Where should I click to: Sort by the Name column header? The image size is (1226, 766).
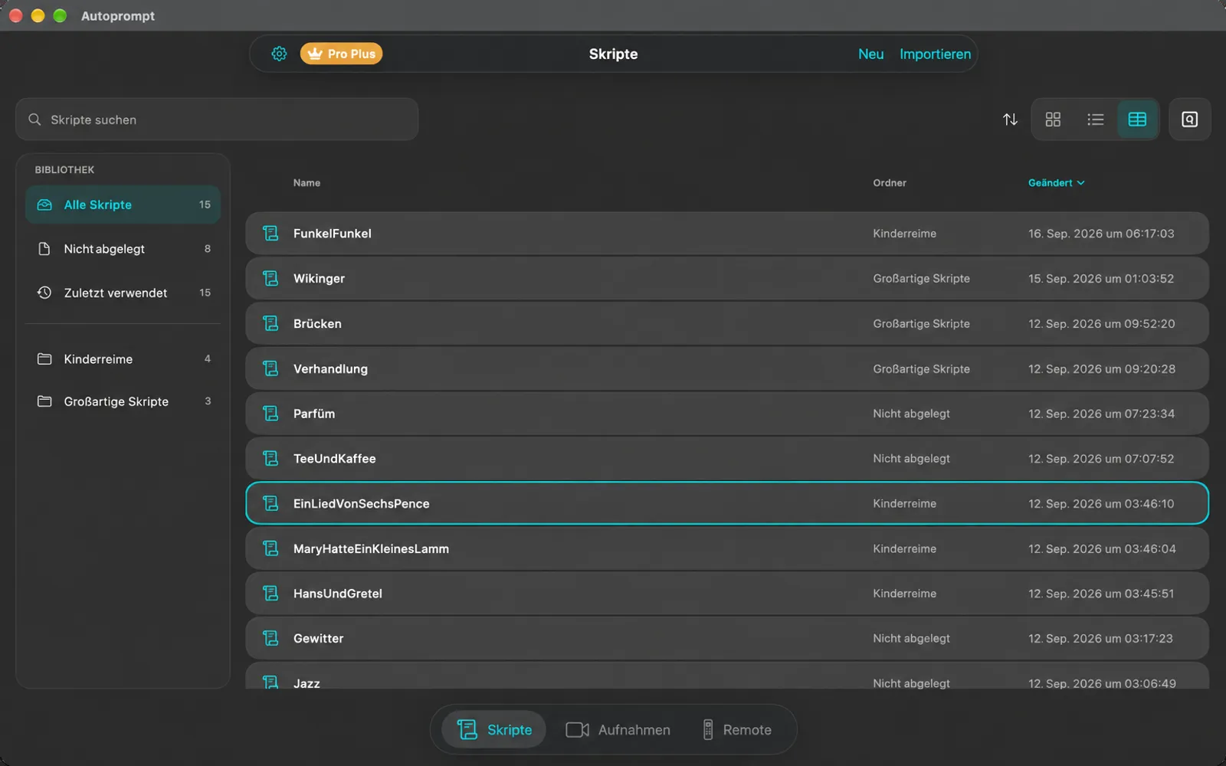click(306, 183)
